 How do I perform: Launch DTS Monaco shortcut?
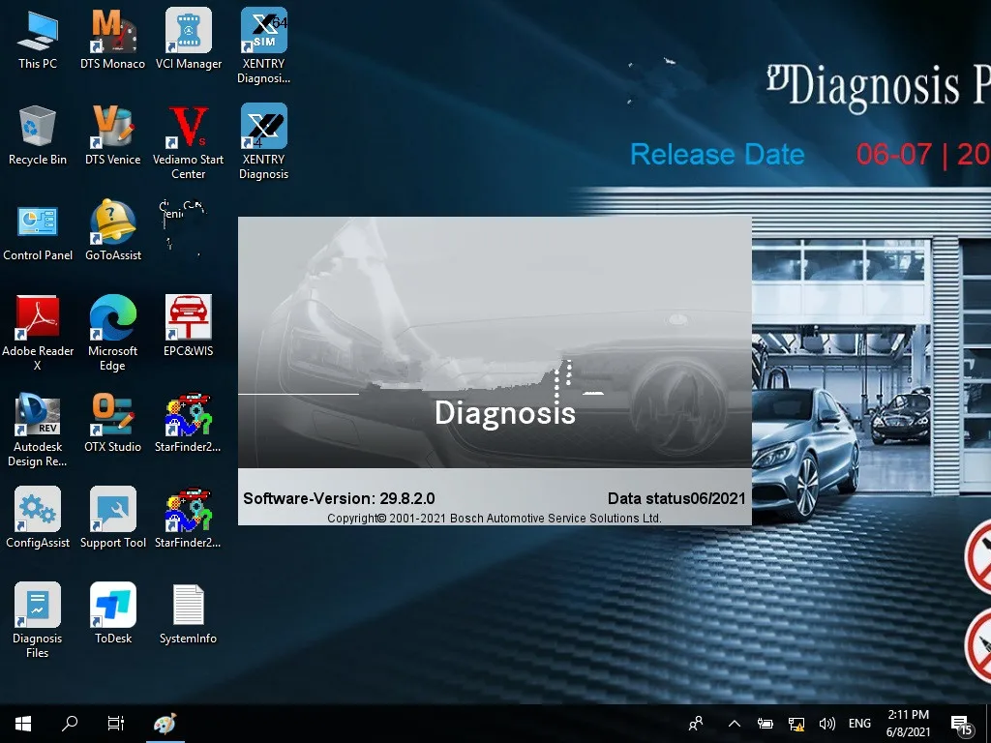pyautogui.click(x=112, y=39)
